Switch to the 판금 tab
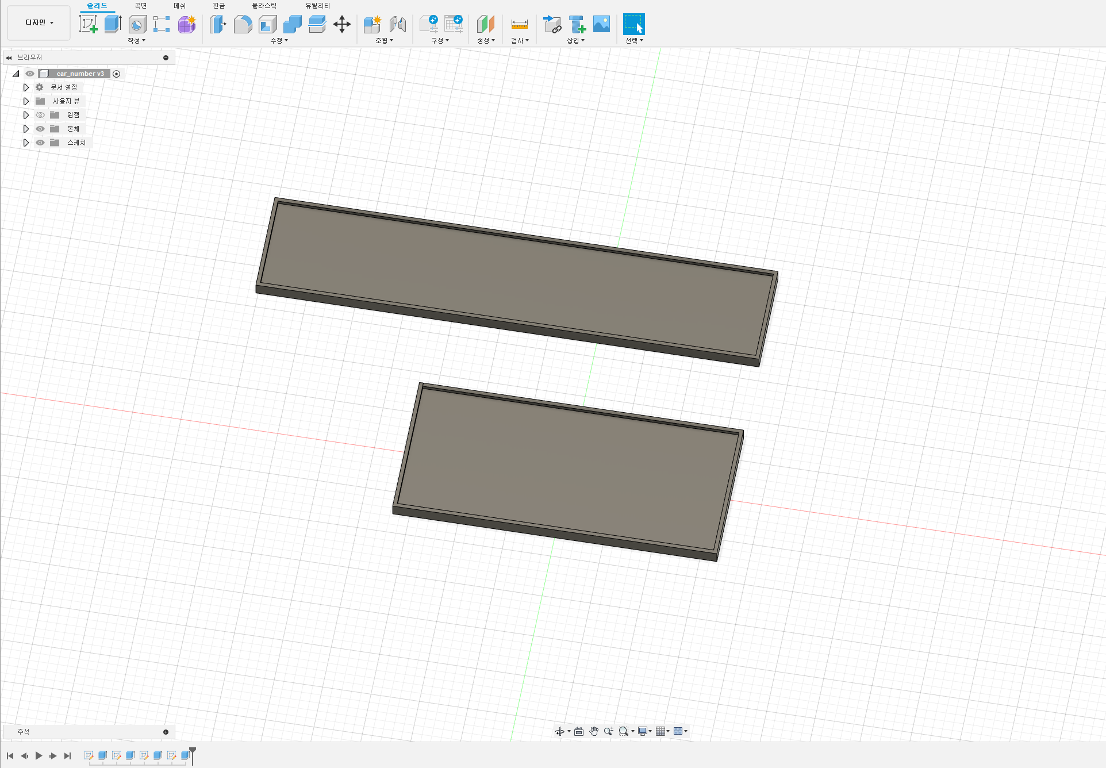The height and width of the screenshot is (768, 1106). click(218, 6)
